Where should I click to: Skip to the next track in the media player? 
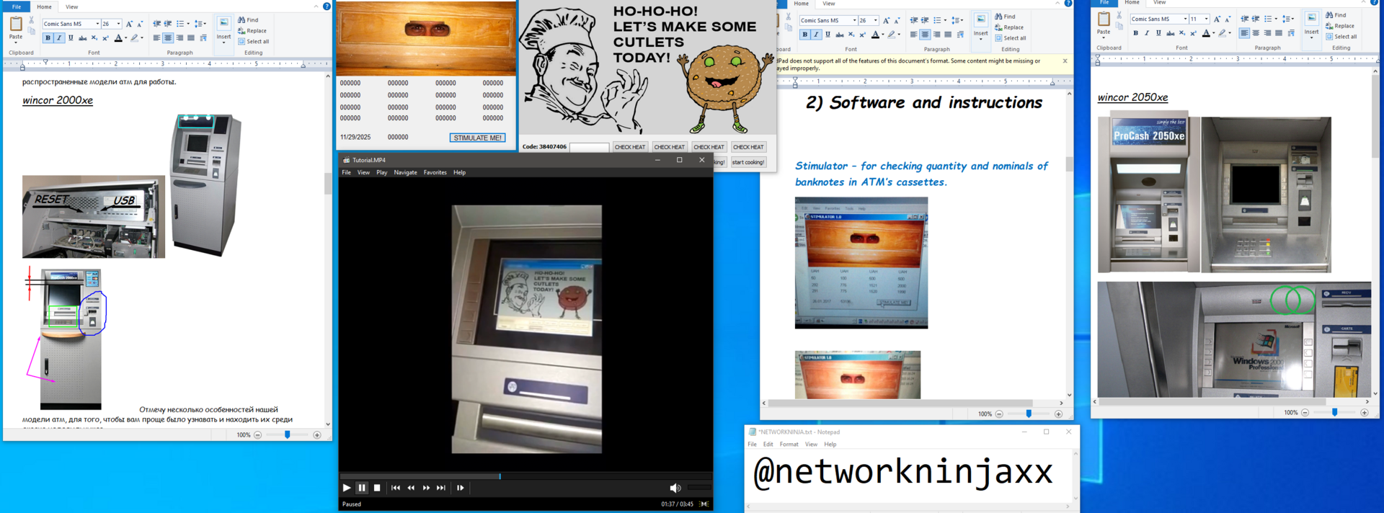pyautogui.click(x=441, y=488)
